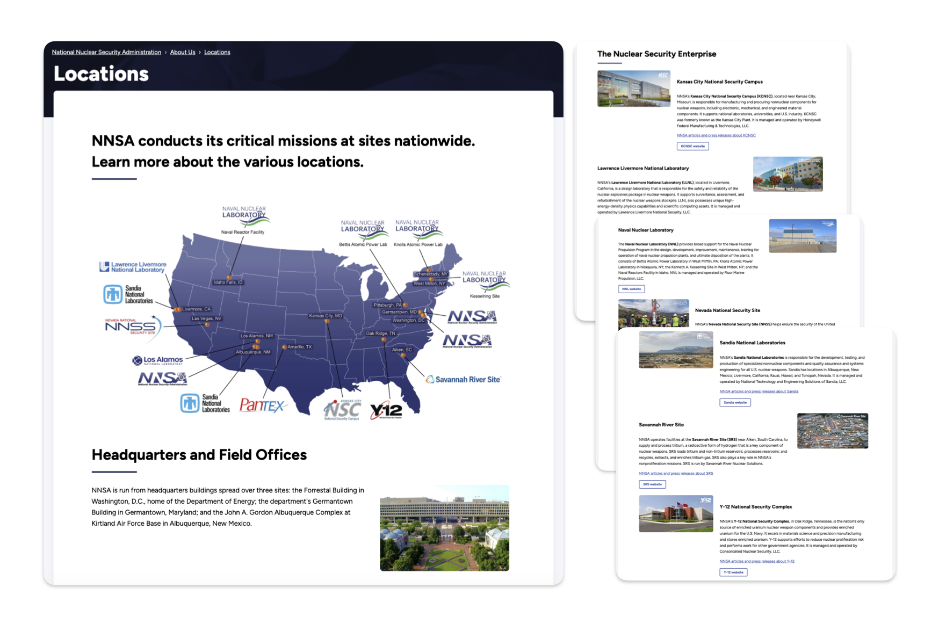This screenshot has height=631, width=939.
Task: Open the SRS website button
Action: (652, 484)
